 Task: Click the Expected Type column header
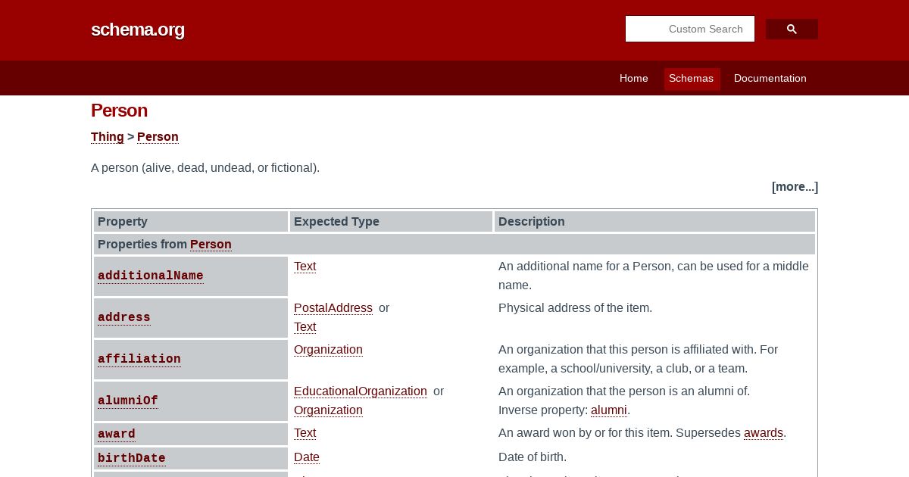(x=391, y=222)
